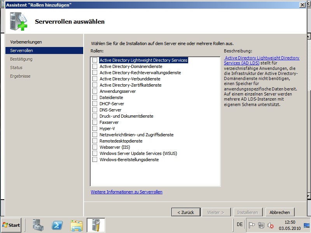This screenshot has width=311, height=233.
Task: Enable the Active Directory-Domänendienste role
Action: [94, 66]
